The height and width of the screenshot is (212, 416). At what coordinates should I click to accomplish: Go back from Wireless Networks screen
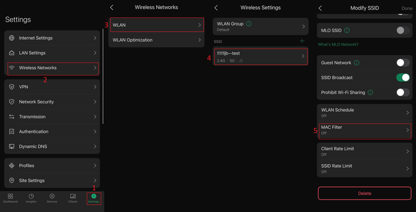(112, 7)
